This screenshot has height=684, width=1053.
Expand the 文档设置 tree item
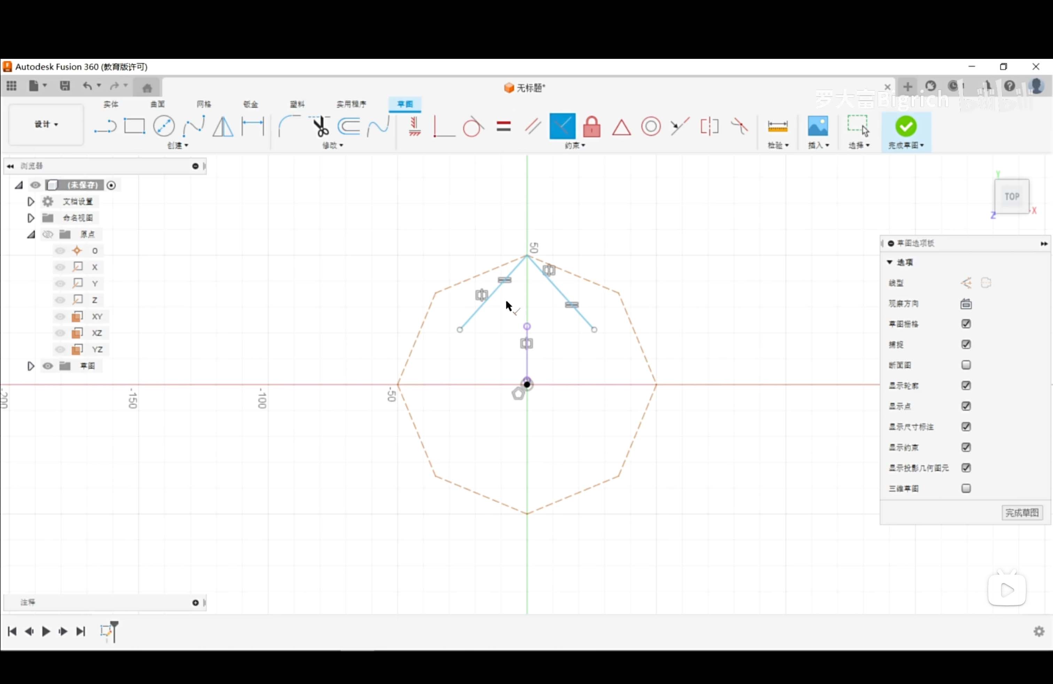pos(31,201)
